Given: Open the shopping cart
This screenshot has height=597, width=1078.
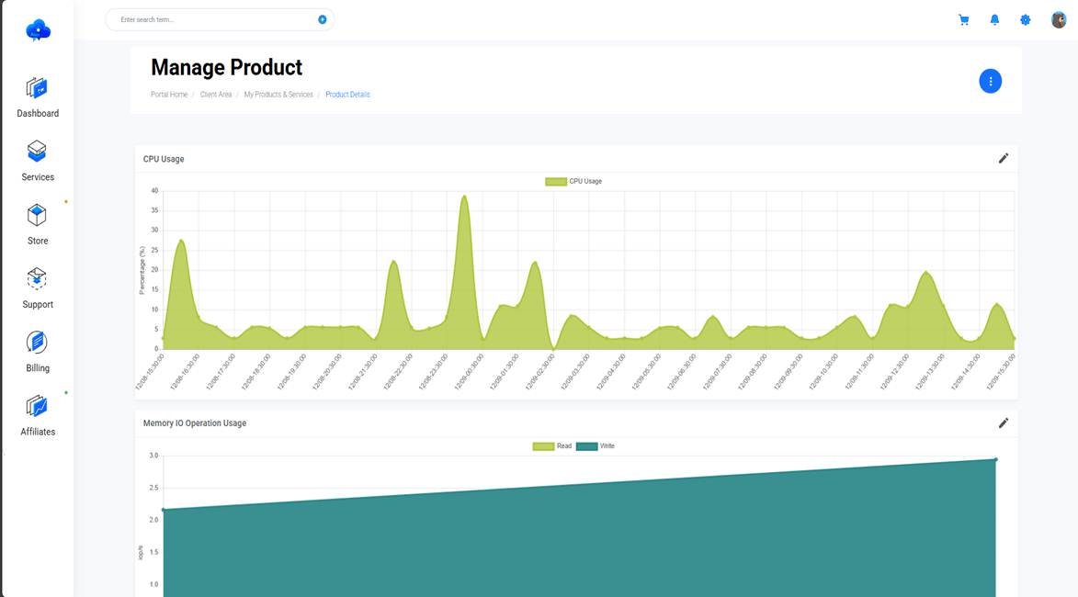Looking at the screenshot, I should (x=963, y=19).
